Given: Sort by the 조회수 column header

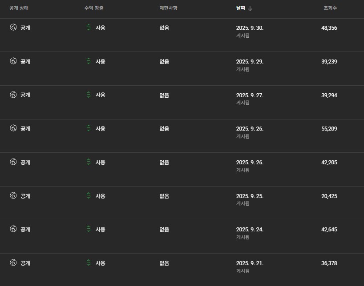Looking at the screenshot, I should pyautogui.click(x=330, y=8).
